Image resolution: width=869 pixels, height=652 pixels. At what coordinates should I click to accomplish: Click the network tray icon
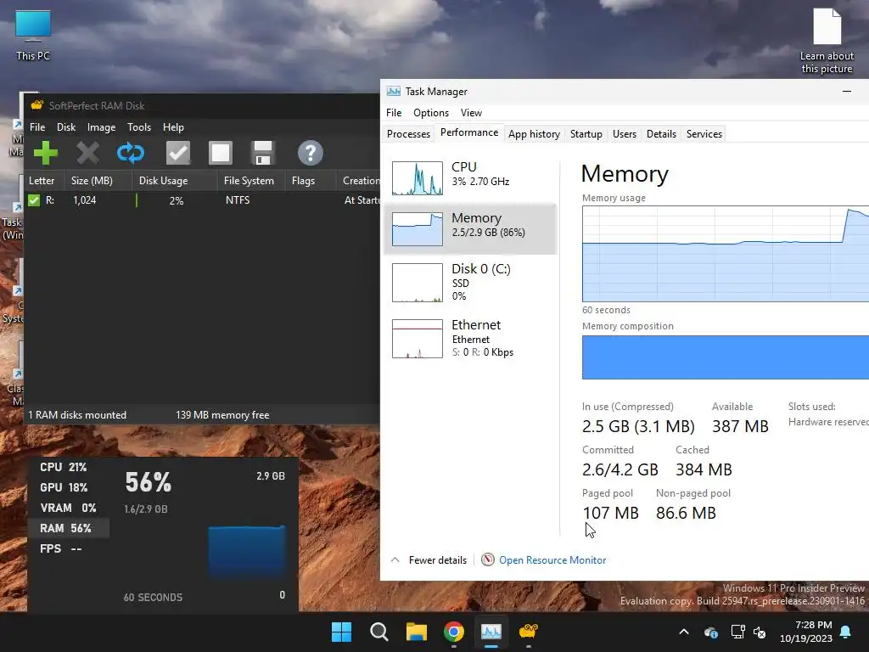tap(737, 632)
